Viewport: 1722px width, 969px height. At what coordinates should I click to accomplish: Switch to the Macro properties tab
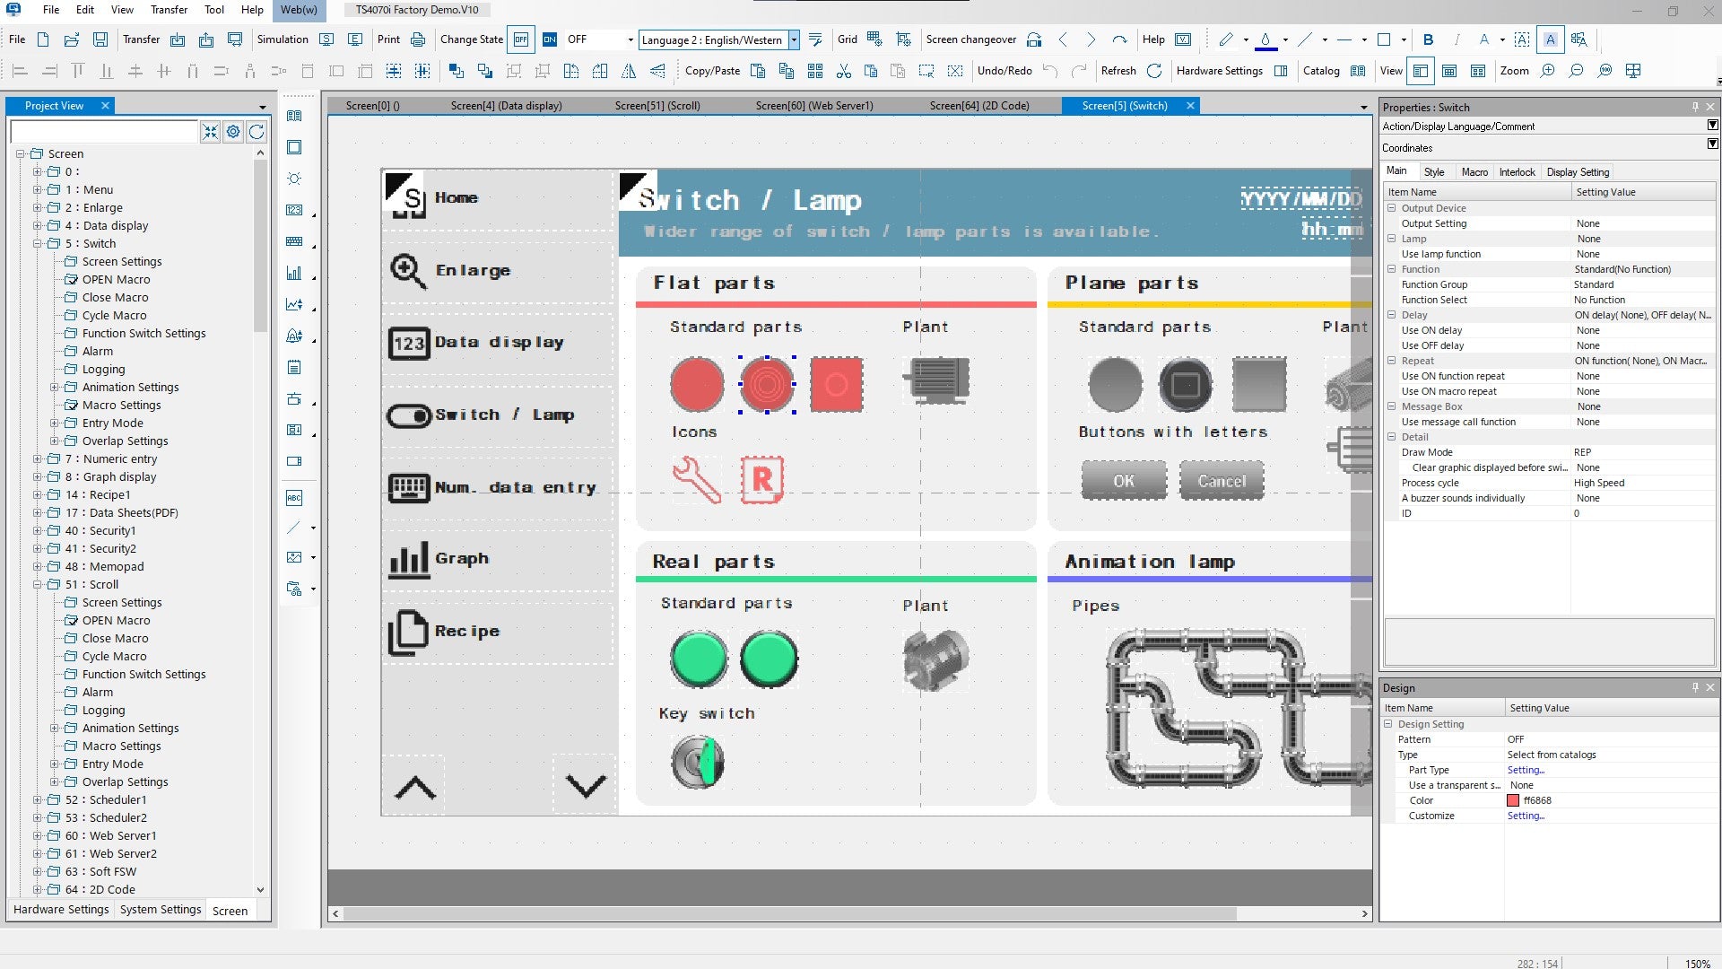pyautogui.click(x=1475, y=171)
